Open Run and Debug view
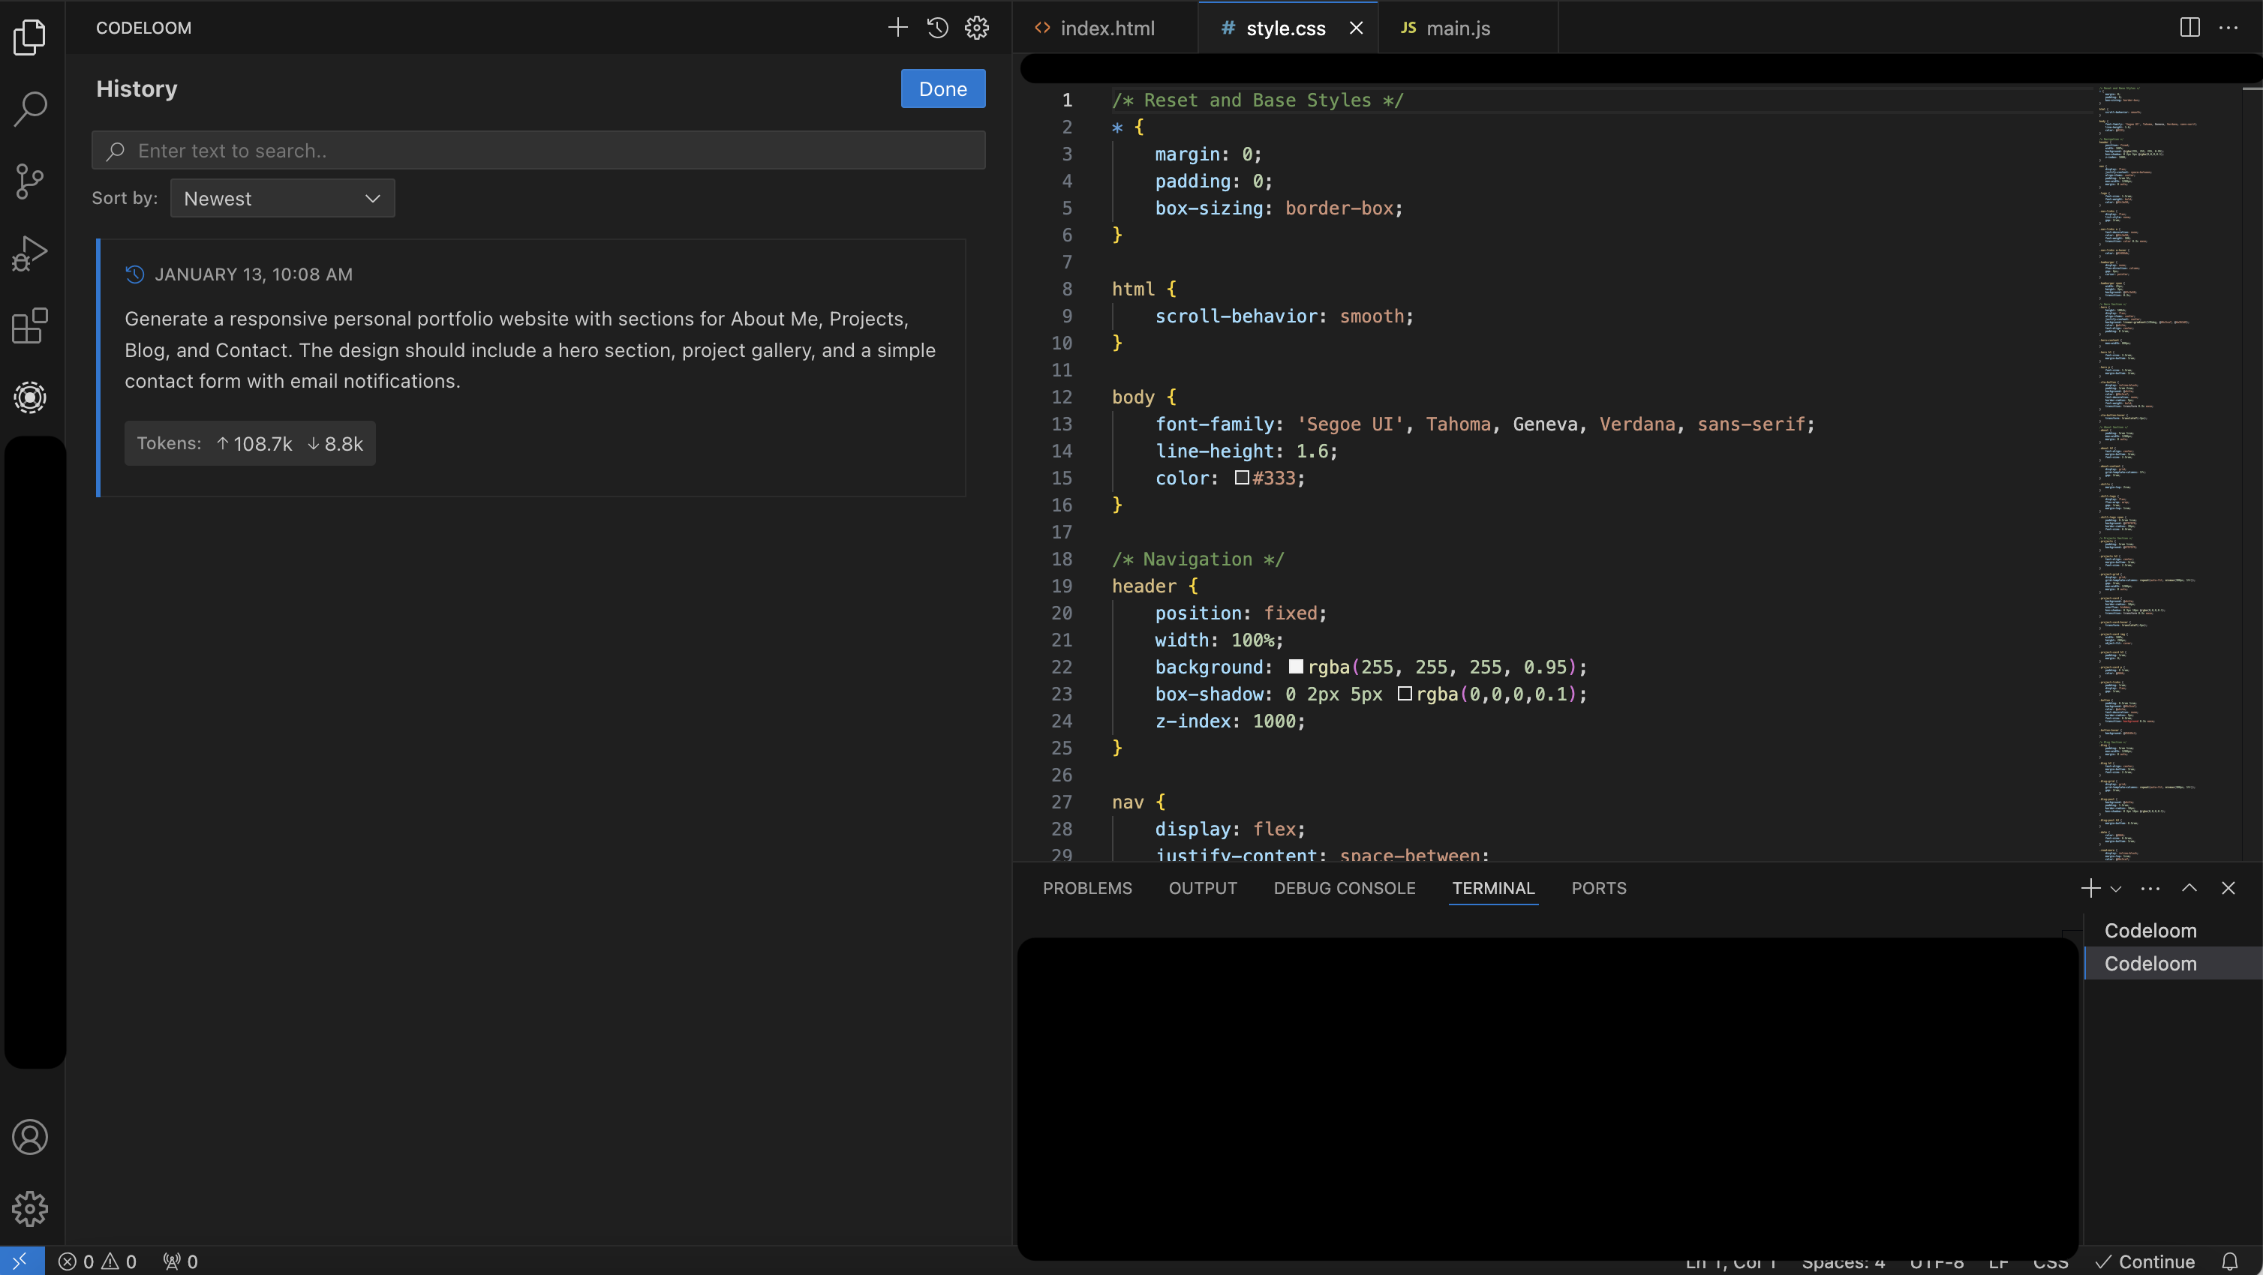The width and height of the screenshot is (2263, 1275). click(30, 253)
